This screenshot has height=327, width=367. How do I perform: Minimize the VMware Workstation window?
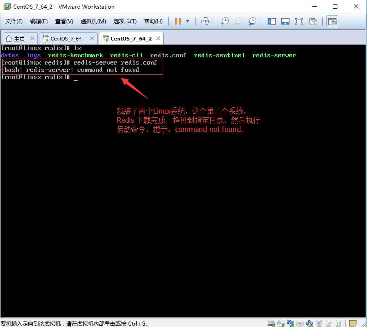pos(315,6)
